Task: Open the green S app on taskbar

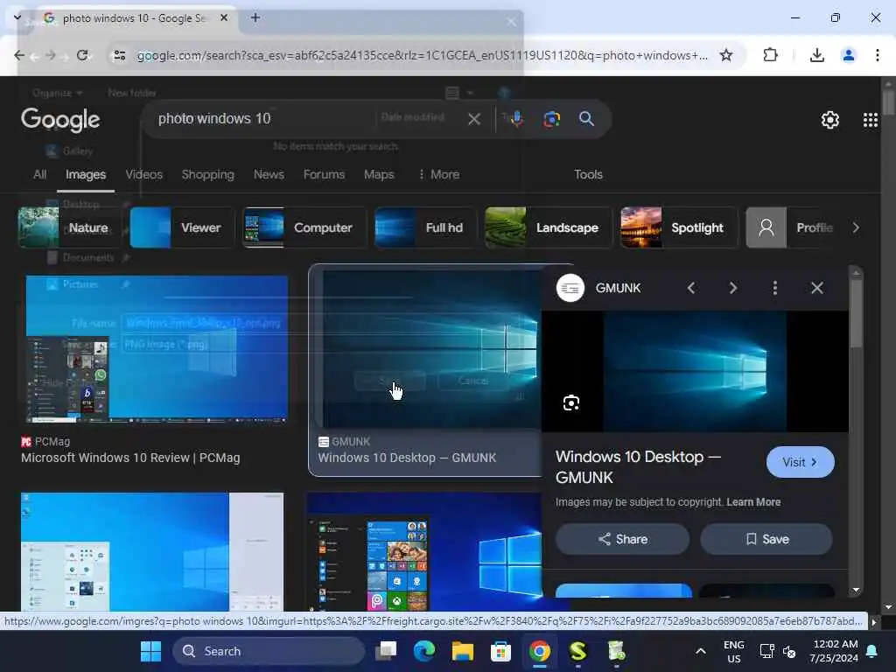Action: 577,651
